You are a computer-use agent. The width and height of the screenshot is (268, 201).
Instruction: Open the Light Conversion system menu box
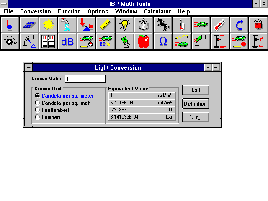[x=28, y=67]
